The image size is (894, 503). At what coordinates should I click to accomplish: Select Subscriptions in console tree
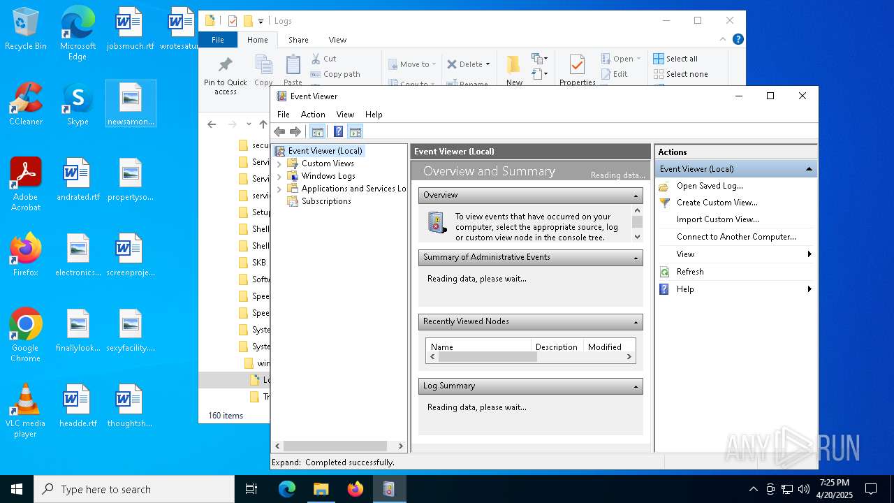(x=326, y=201)
